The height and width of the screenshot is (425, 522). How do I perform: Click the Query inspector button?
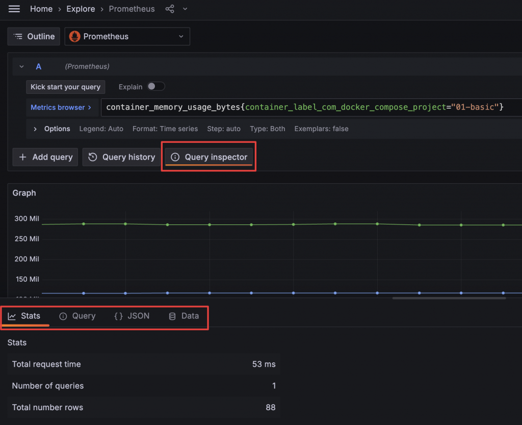pos(208,157)
